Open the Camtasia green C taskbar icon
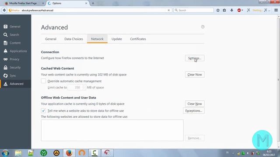Image resolution: width=280 pixels, height=157 pixels. pyautogui.click(x=94, y=153)
